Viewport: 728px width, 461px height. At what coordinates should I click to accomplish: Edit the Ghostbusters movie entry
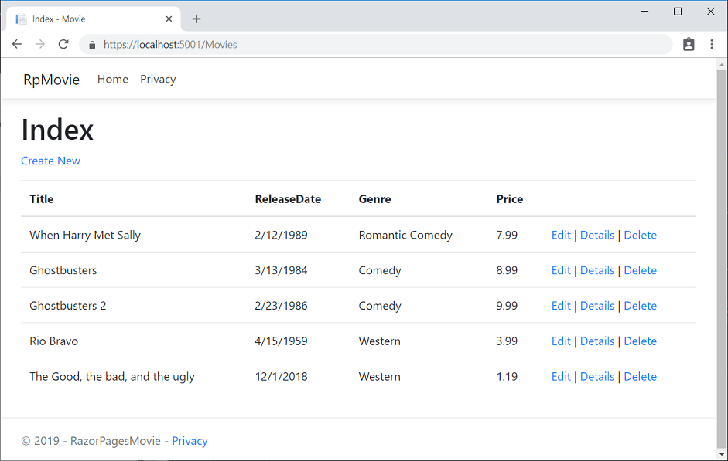(560, 269)
